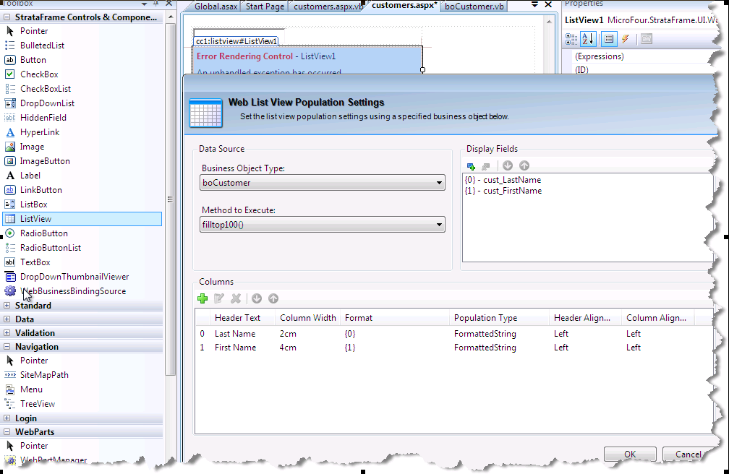Switch properties to categorized view

(x=572, y=38)
